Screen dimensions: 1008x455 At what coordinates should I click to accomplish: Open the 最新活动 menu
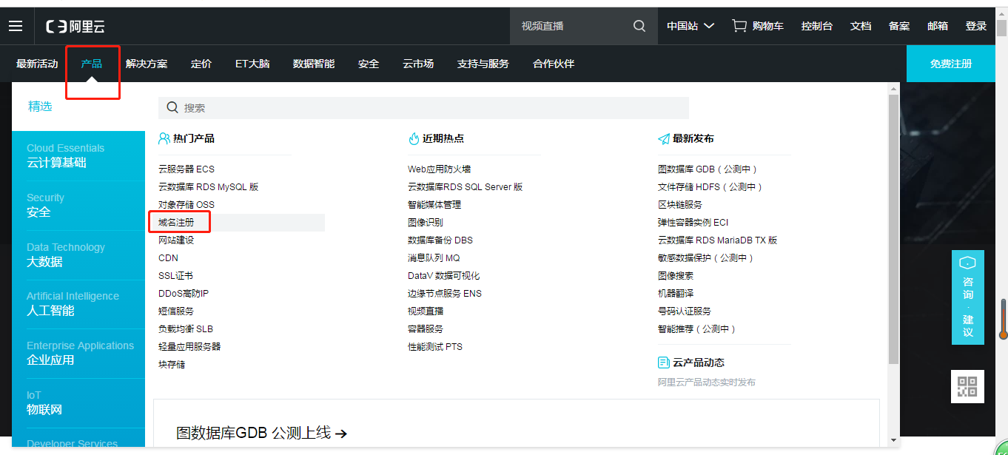click(x=37, y=64)
